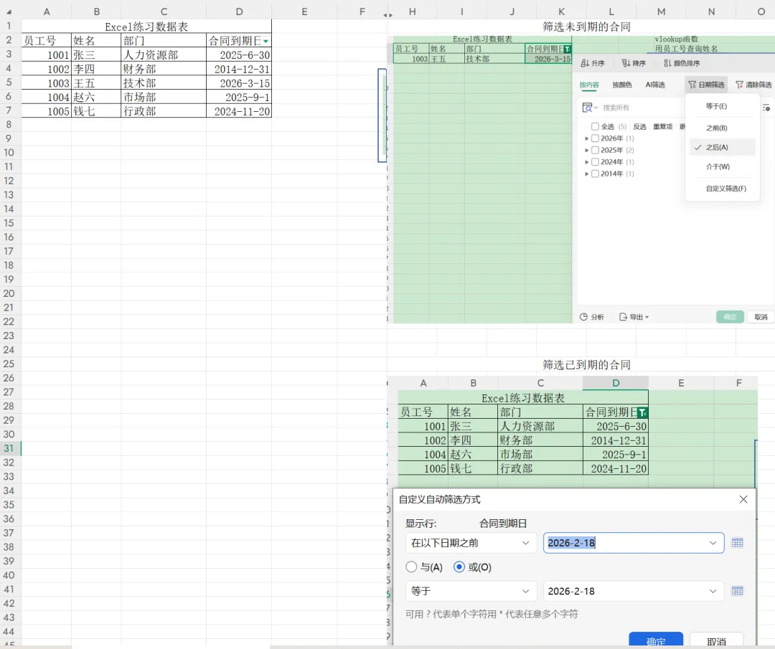Image resolution: width=775 pixels, height=649 pixels.
Task: Click the 重复项 (duplicates) link
Action: [663, 126]
